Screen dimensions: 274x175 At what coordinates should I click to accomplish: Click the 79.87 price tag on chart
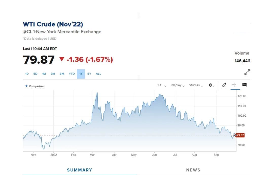[240, 135]
